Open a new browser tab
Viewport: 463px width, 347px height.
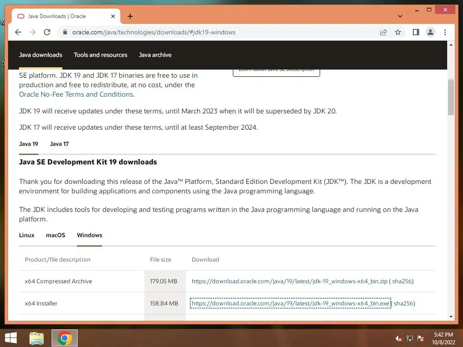(130, 16)
